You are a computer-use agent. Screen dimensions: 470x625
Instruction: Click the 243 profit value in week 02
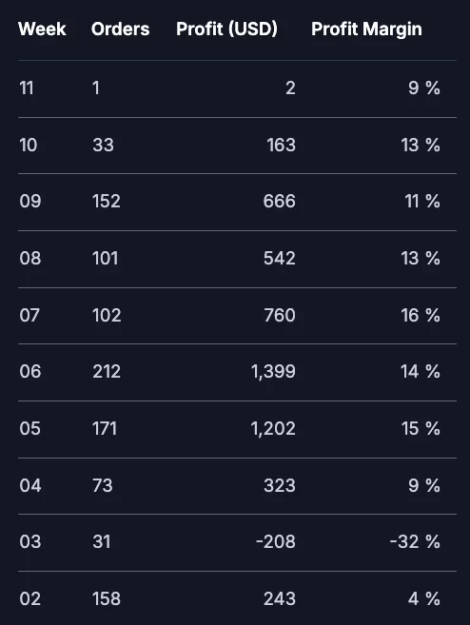click(280, 598)
